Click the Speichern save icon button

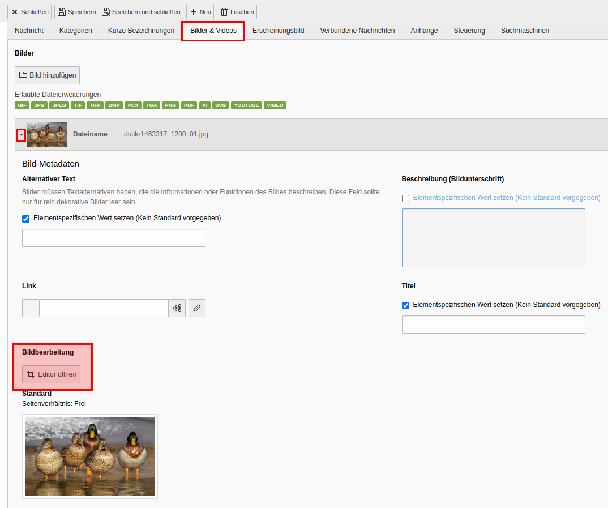[76, 12]
